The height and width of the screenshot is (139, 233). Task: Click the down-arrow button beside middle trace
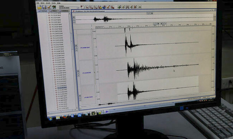point(78,73)
